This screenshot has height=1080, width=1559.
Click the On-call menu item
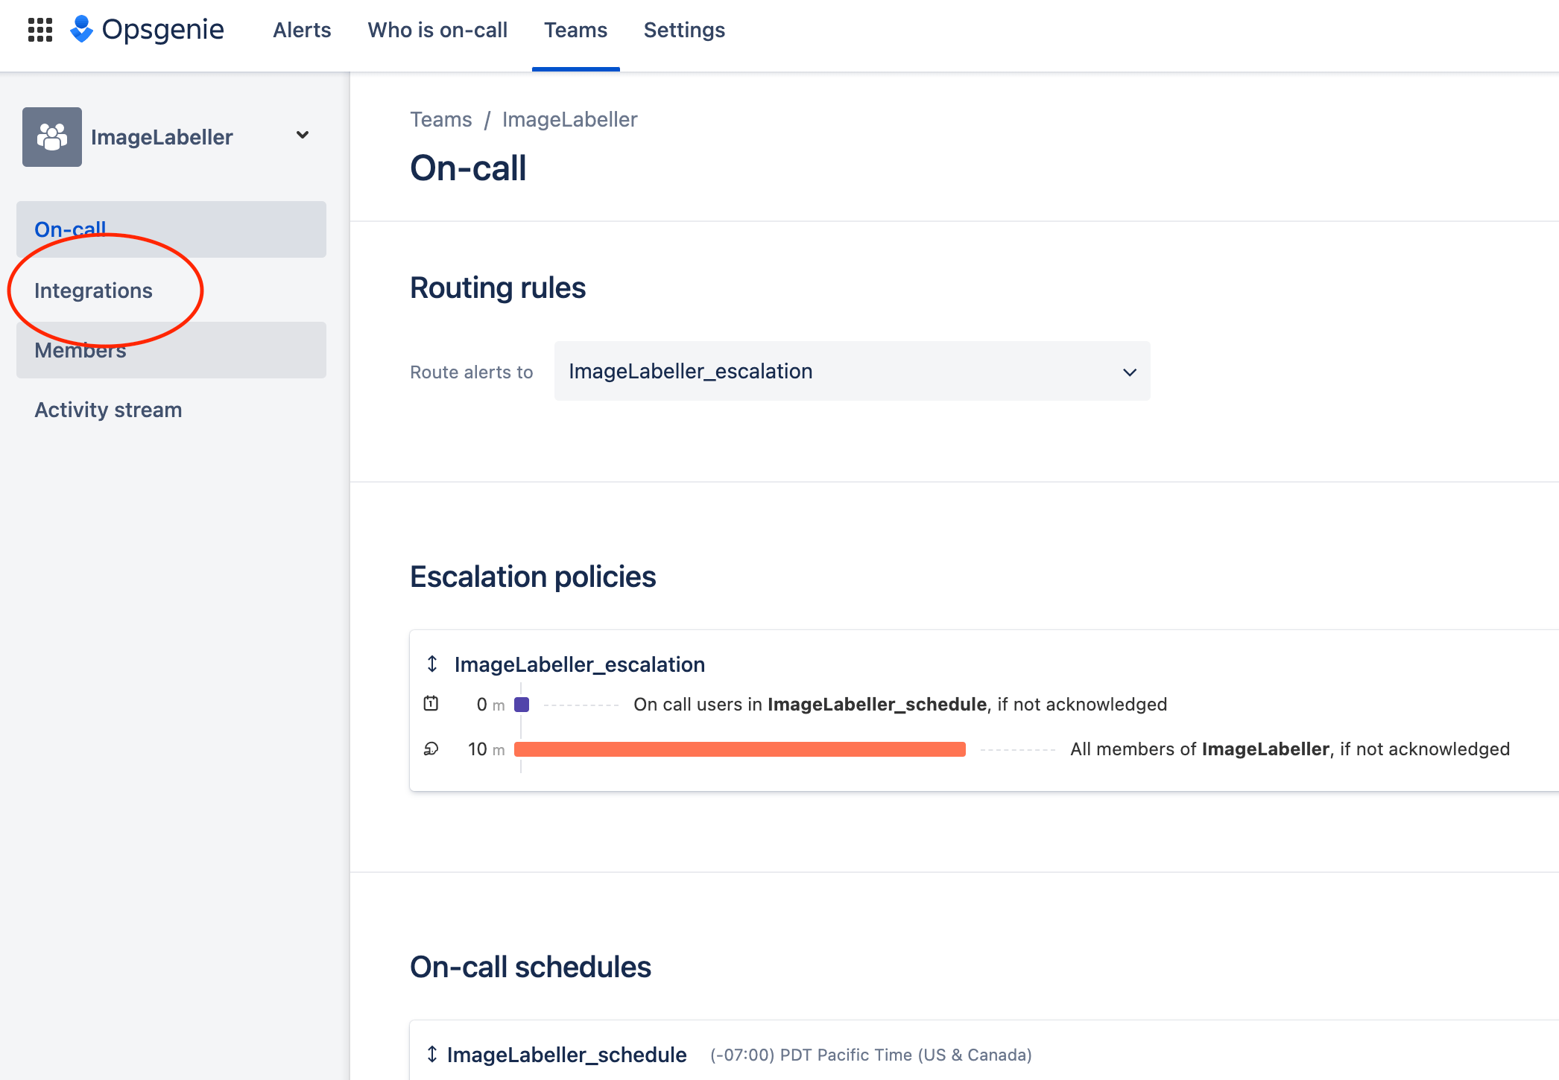pyautogui.click(x=70, y=229)
